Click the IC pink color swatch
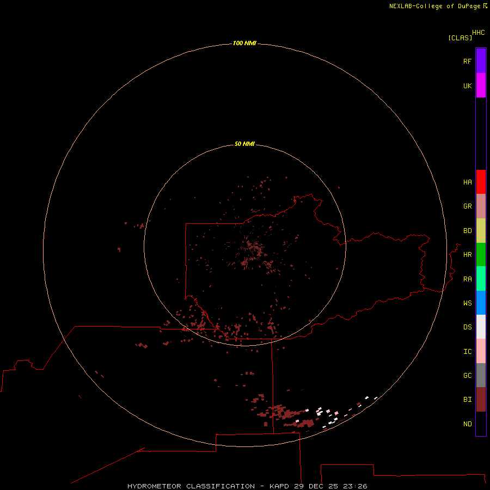 pos(481,351)
